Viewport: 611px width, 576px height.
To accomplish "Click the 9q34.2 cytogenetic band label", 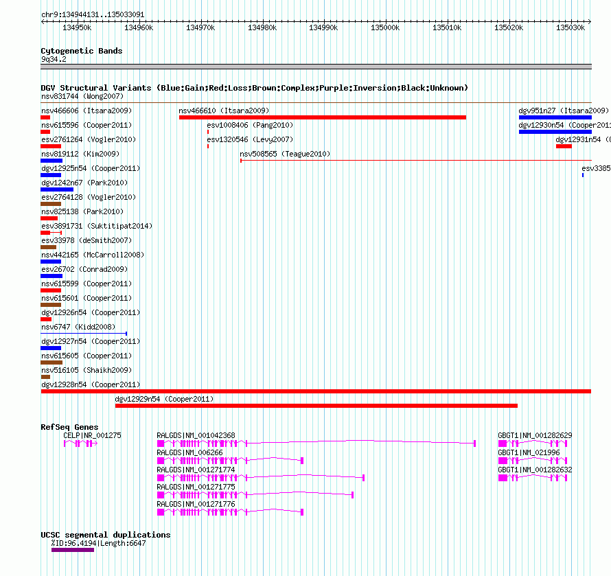I will coord(54,59).
